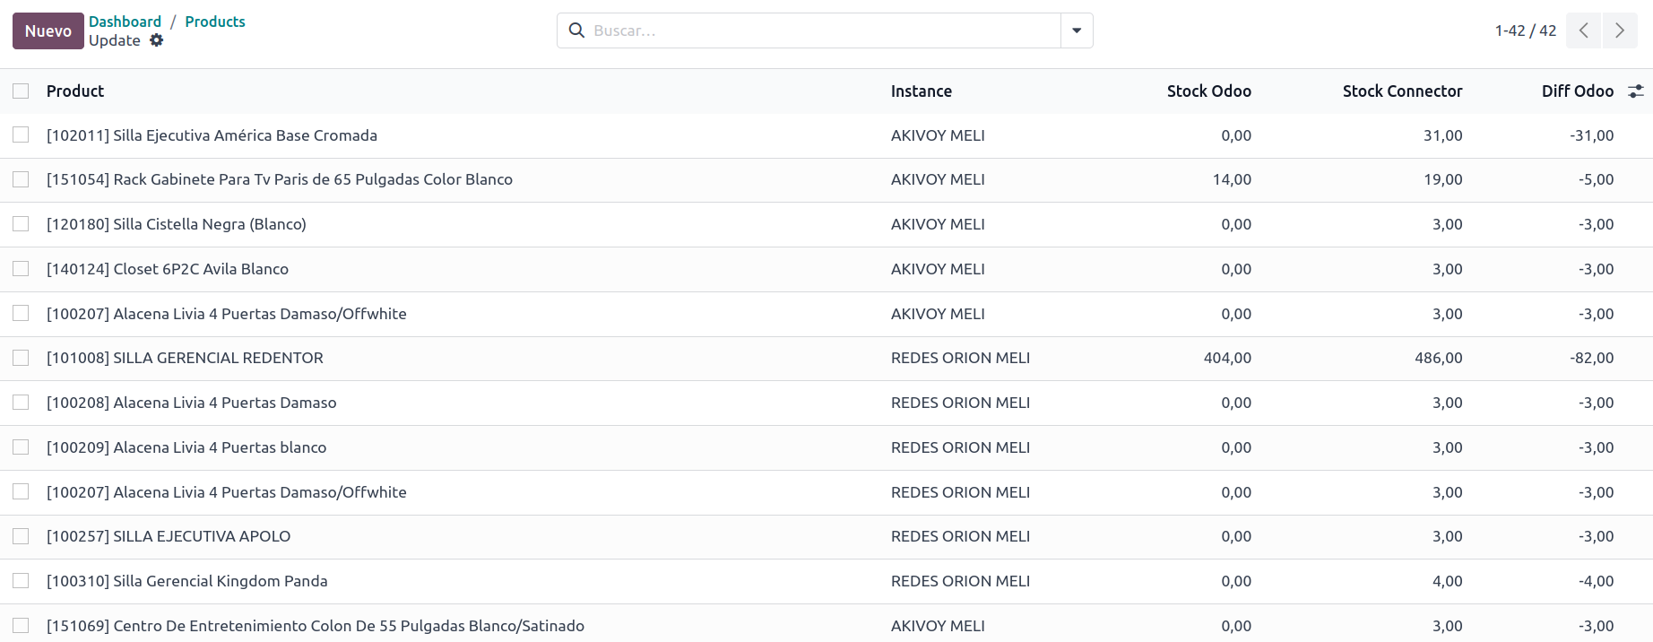Open product [102011] Silla Ejecutiva América Base Cromada
This screenshot has height=642, width=1653.
pyautogui.click(x=212, y=135)
